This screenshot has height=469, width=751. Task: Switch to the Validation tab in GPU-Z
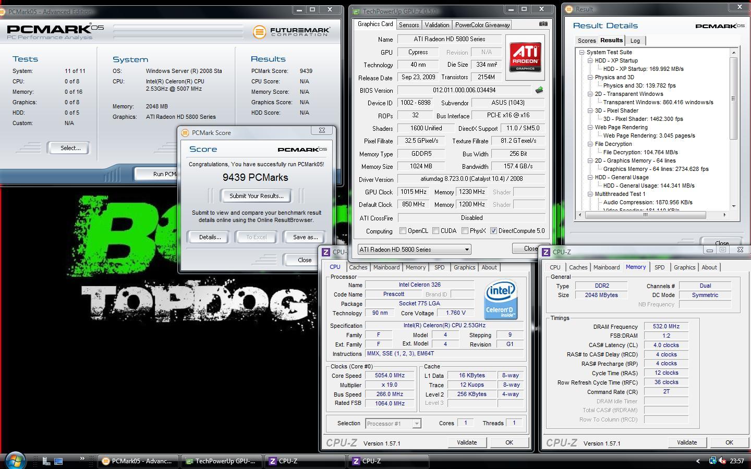point(437,24)
